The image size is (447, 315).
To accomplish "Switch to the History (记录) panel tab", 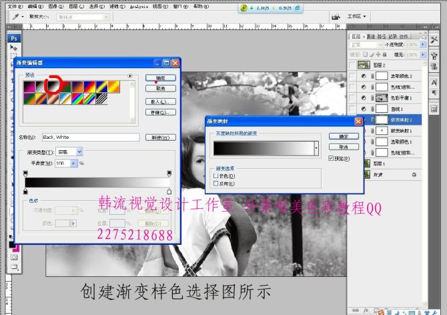I will coord(392,37).
